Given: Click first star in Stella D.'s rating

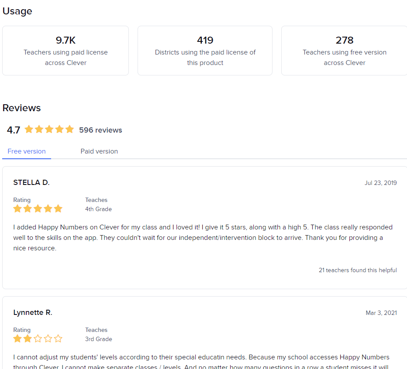Looking at the screenshot, I should tap(17, 209).
